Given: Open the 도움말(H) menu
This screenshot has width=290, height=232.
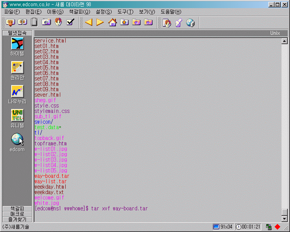Looking at the screenshot, I should pos(171,12).
